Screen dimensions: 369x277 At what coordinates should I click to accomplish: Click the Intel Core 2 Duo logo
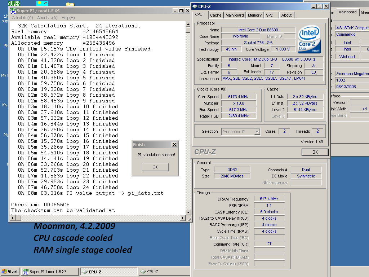point(309,39)
